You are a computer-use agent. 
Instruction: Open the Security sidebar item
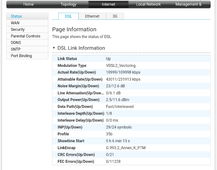(x=27, y=29)
